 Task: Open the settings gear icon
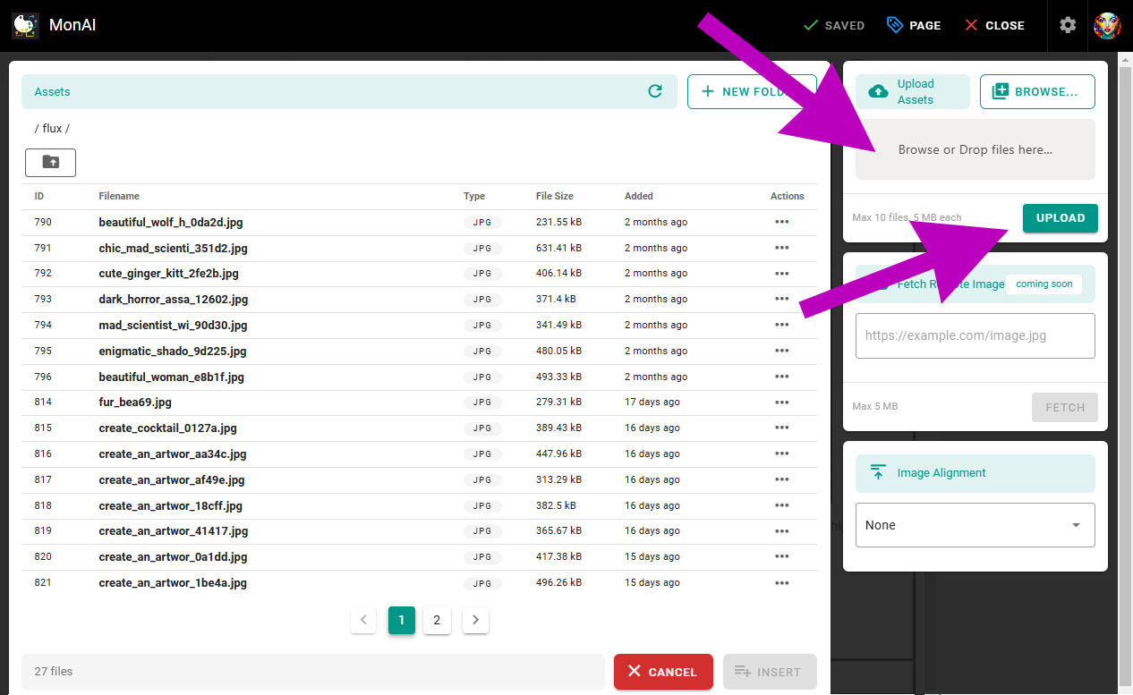coord(1068,25)
